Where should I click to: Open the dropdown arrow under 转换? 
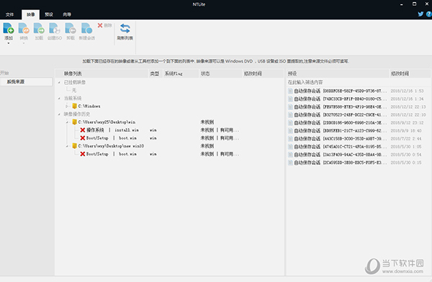(x=24, y=43)
